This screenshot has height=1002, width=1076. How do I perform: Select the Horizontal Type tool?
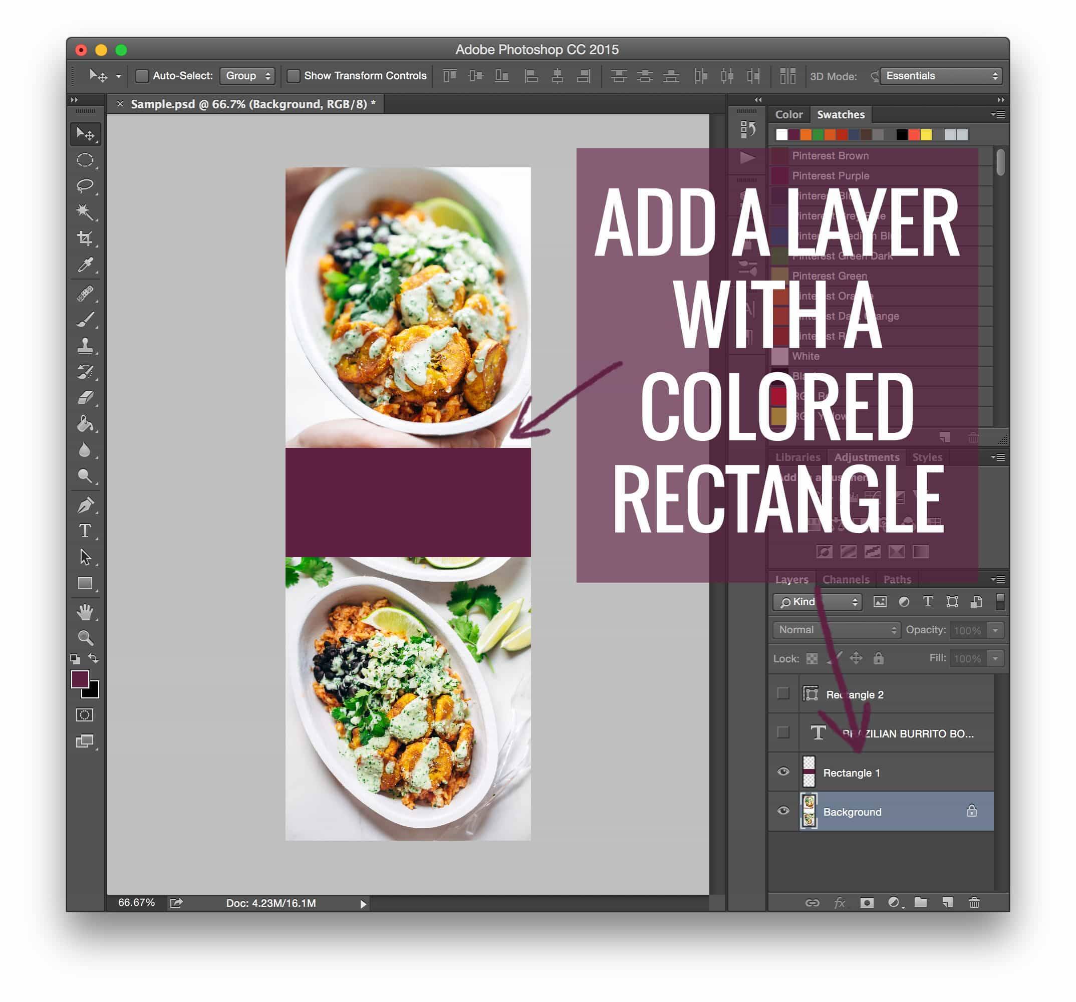point(85,531)
